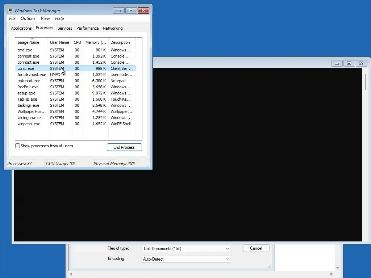Click the Task Manager resize grip
Viewport: 371px width, 278px height.
pos(148,165)
